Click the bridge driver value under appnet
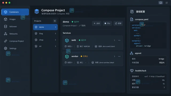This screenshot has height=96, width=171. click(x=161, y=59)
